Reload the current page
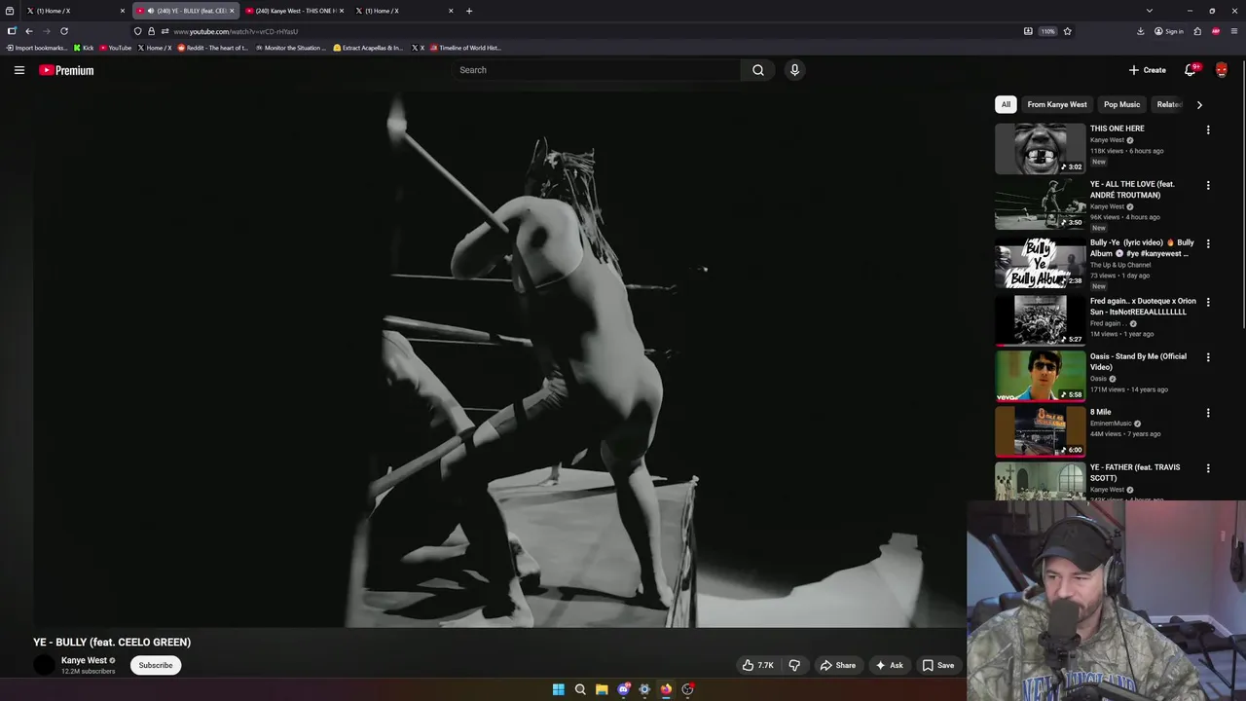The width and height of the screenshot is (1246, 701). point(64,31)
